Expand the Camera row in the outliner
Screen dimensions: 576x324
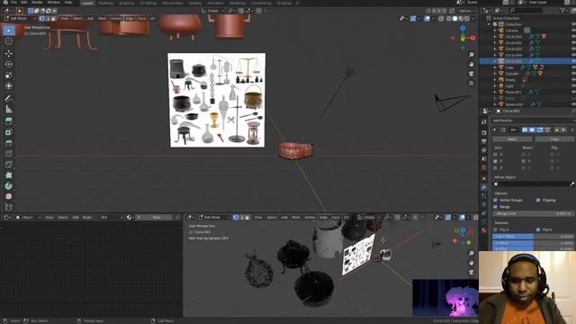[495, 31]
